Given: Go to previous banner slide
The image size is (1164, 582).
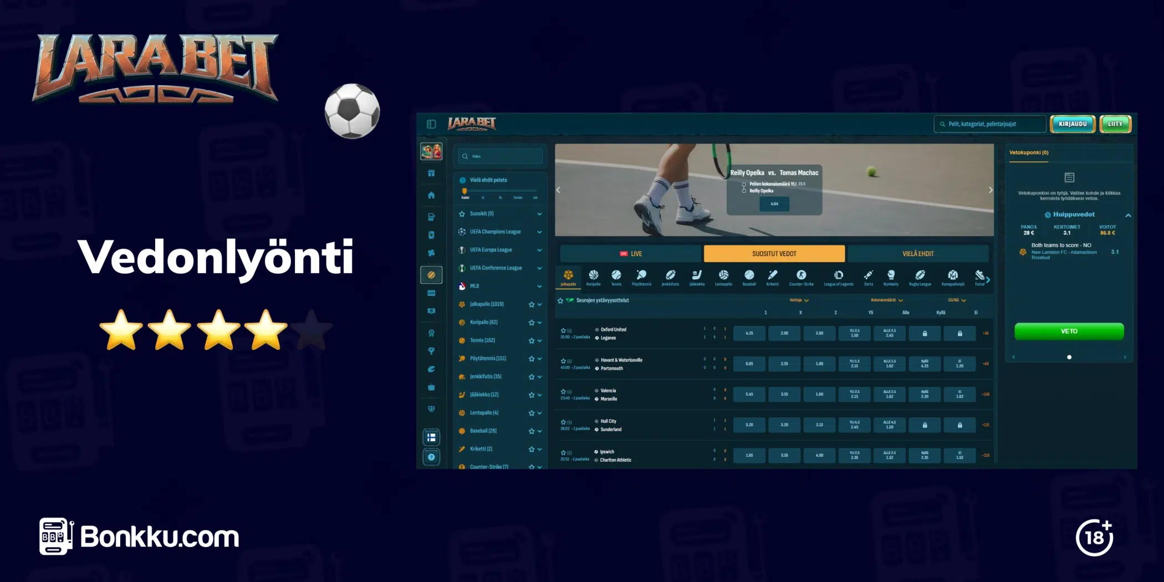Looking at the screenshot, I should tap(558, 190).
